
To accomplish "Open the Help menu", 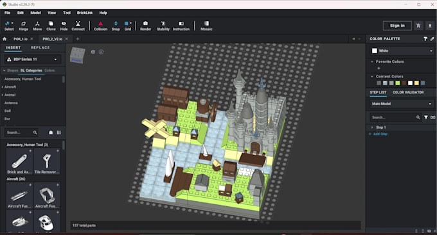I will coord(103,13).
